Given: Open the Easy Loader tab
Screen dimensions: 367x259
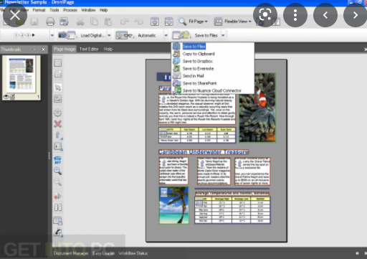Looking at the screenshot, I should pos(103,253).
